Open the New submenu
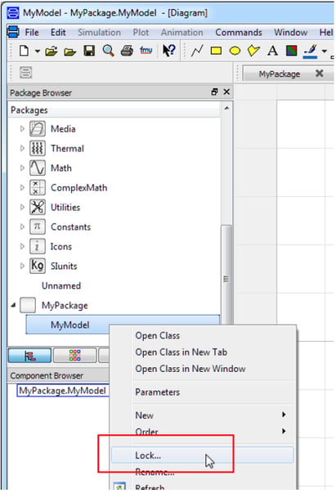This screenshot has width=336, height=493. click(203, 415)
